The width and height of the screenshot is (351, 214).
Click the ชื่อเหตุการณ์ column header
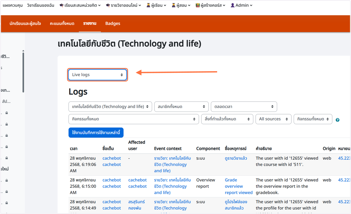pyautogui.click(x=236, y=149)
